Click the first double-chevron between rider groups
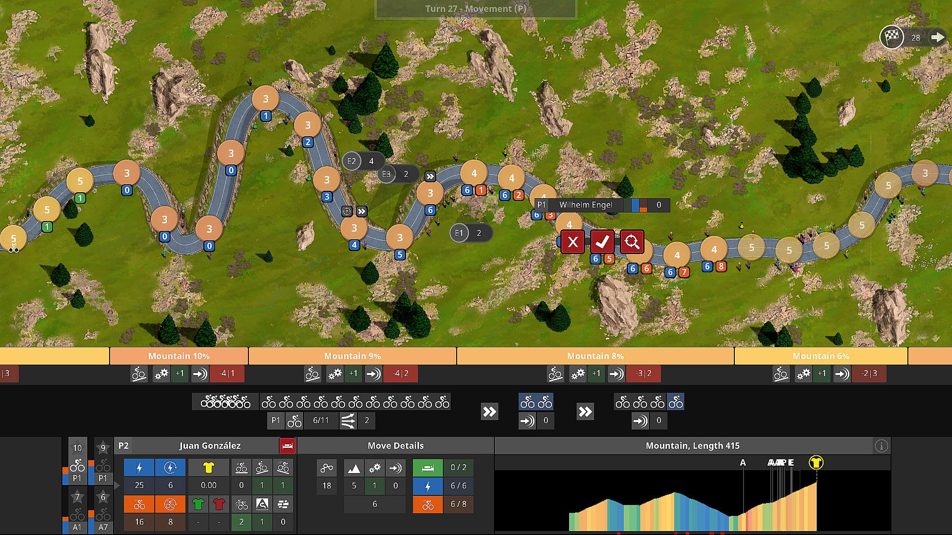Screen dimensions: 952x535 tap(489, 412)
